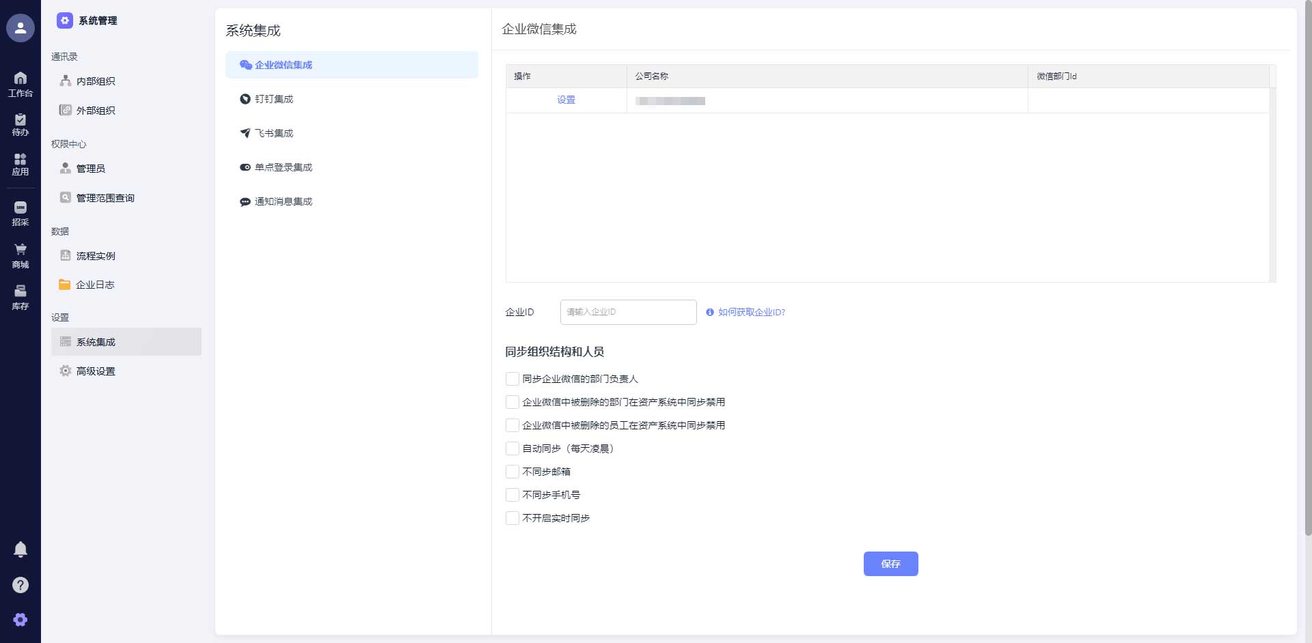Click the 公司名称 column header

827,76
